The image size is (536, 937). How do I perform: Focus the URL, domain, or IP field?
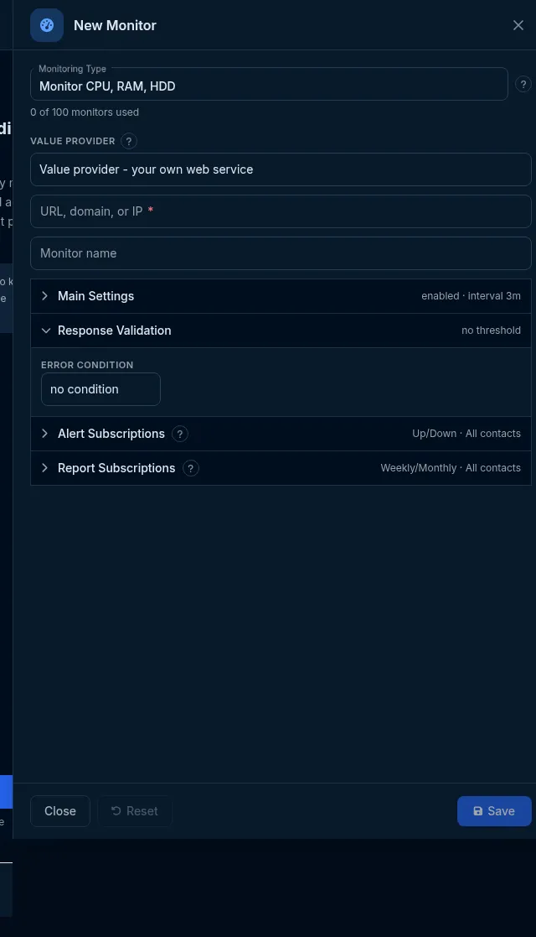(281, 211)
